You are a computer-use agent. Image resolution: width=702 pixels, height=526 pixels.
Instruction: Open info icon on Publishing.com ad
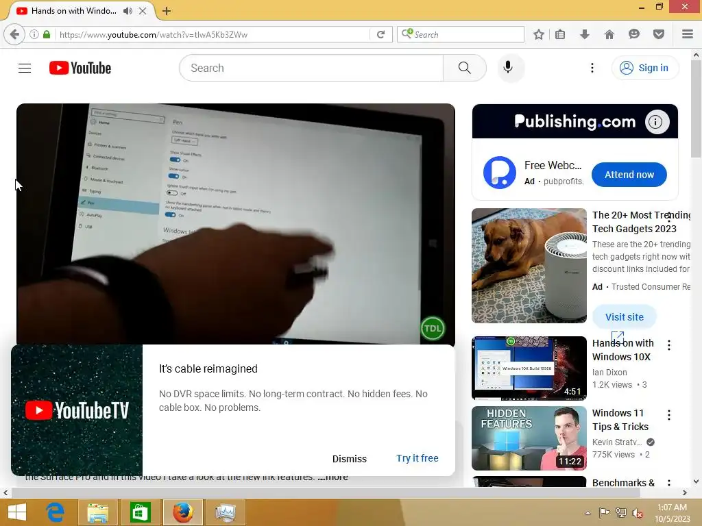click(x=655, y=122)
